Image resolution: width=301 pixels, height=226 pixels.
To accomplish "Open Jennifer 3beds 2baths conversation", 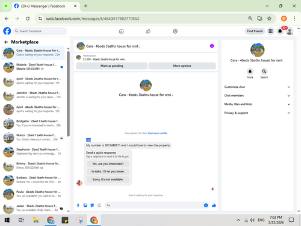I will 33,95.
